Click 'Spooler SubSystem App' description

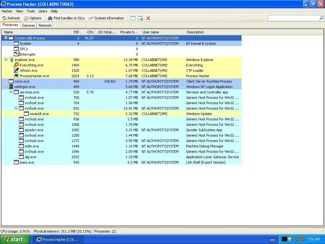click(204, 130)
